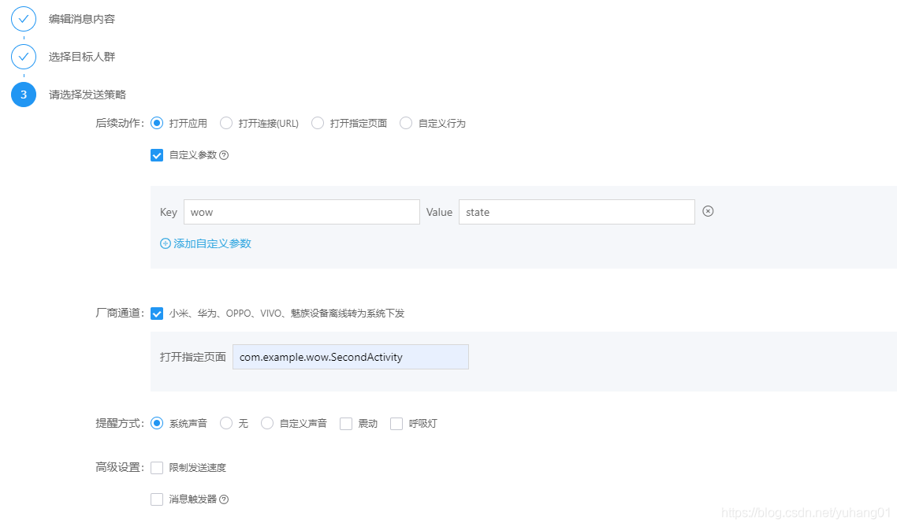Choose 打开指定页面 radio option

coord(318,124)
